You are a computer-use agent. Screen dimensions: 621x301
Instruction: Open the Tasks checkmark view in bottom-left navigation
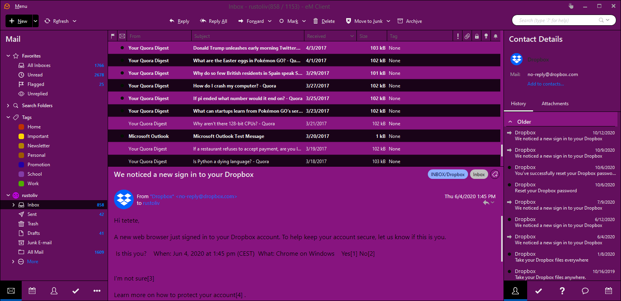coord(76,291)
